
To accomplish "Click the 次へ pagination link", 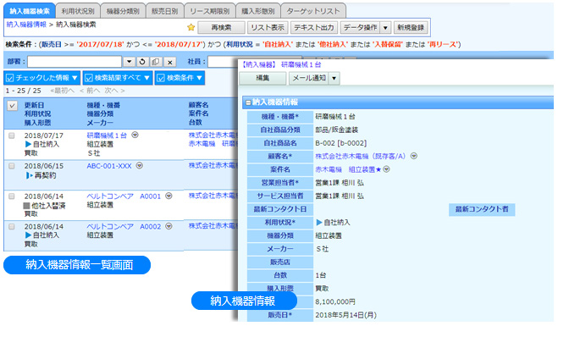I will [x=114, y=91].
